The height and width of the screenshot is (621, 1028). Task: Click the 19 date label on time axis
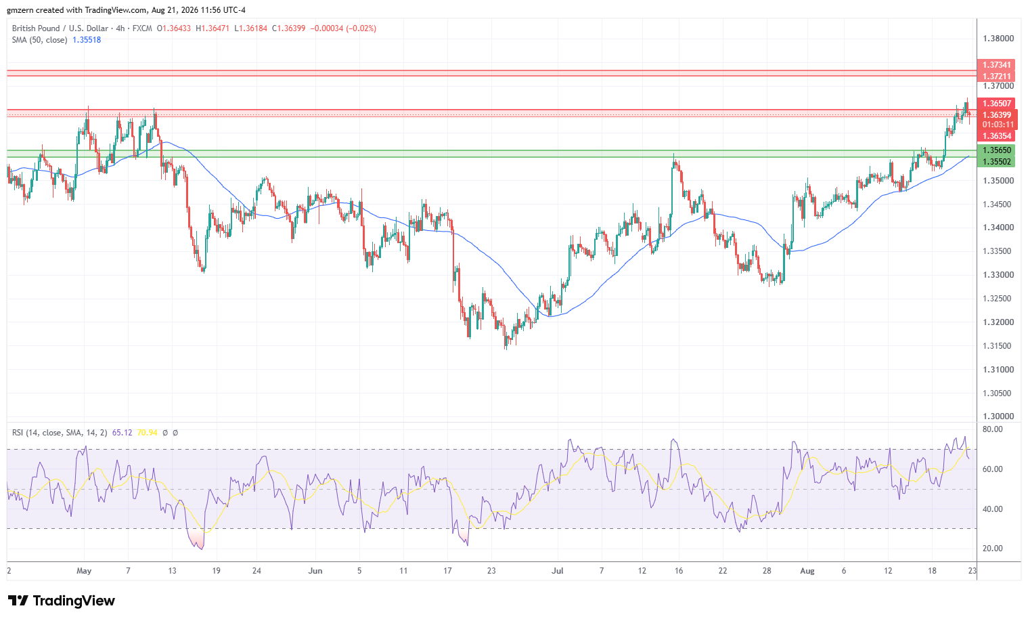[216, 571]
